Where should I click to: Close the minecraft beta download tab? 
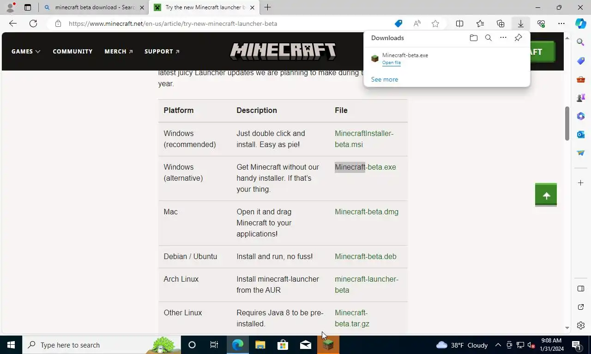click(x=142, y=7)
